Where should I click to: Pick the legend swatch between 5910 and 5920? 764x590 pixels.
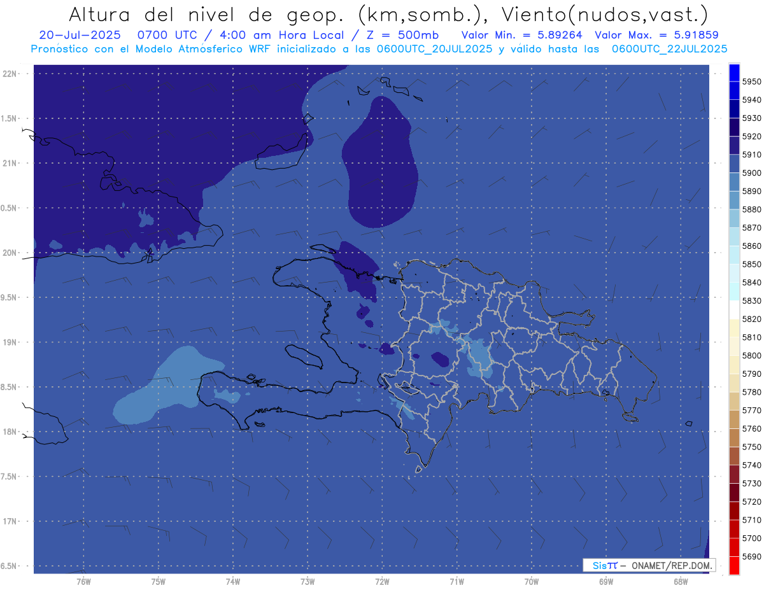point(734,146)
